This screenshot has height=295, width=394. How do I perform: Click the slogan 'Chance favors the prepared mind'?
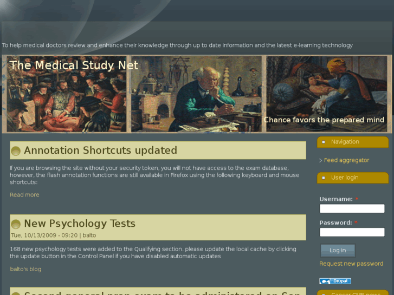point(324,120)
